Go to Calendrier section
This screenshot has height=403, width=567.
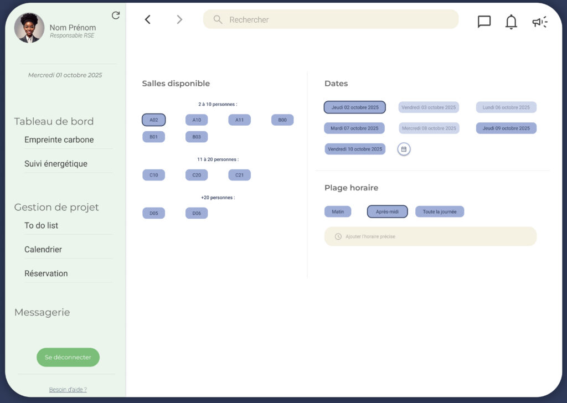pyautogui.click(x=43, y=250)
